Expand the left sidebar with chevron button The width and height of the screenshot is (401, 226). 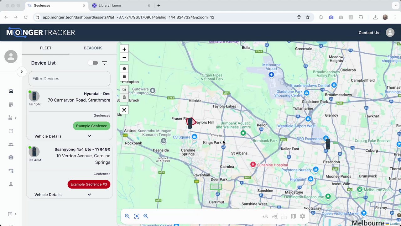(x=22, y=72)
